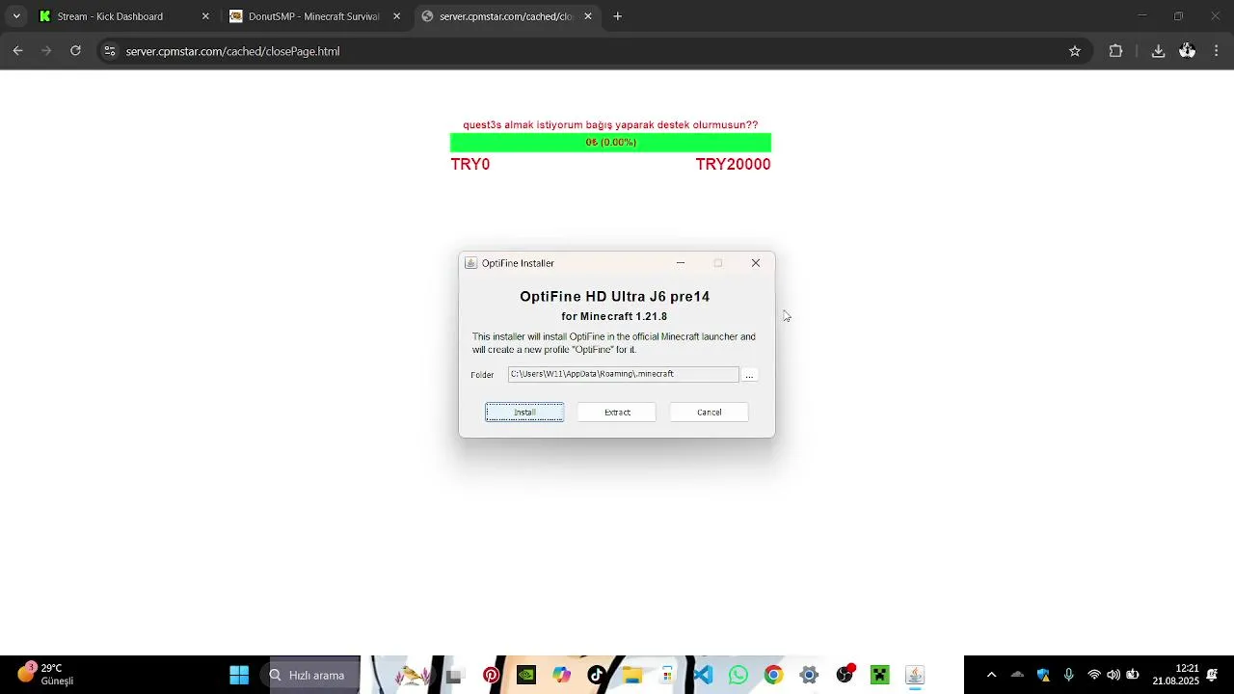The height and width of the screenshot is (694, 1234).
Task: Open a new browser tab
Action: pyautogui.click(x=618, y=16)
